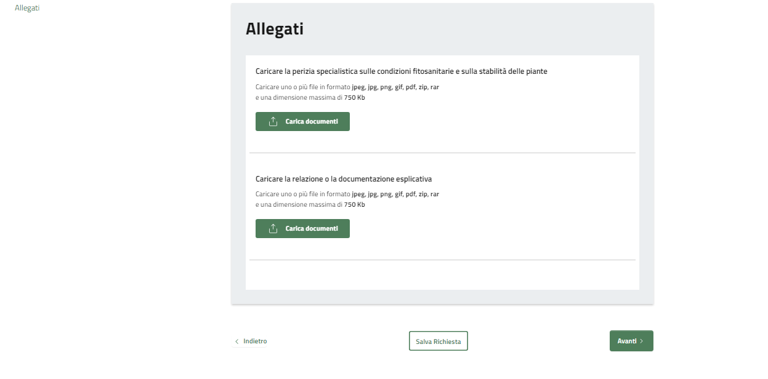The height and width of the screenshot is (379, 768).
Task: Click the left chevron beside Indietro
Action: coord(237,341)
